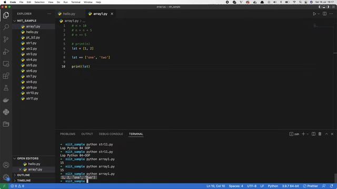
Task: Open the Python view in activity bar
Action: (x=6, y=112)
